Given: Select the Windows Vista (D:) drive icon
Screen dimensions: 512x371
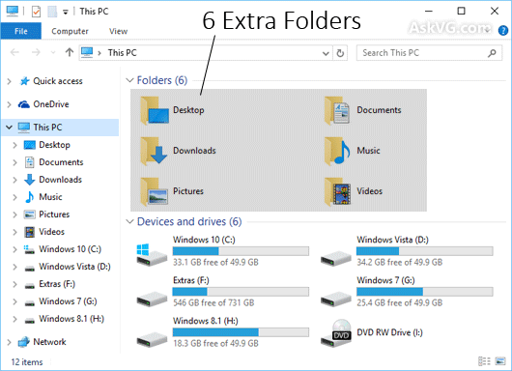Looking at the screenshot, I should 335,258.
